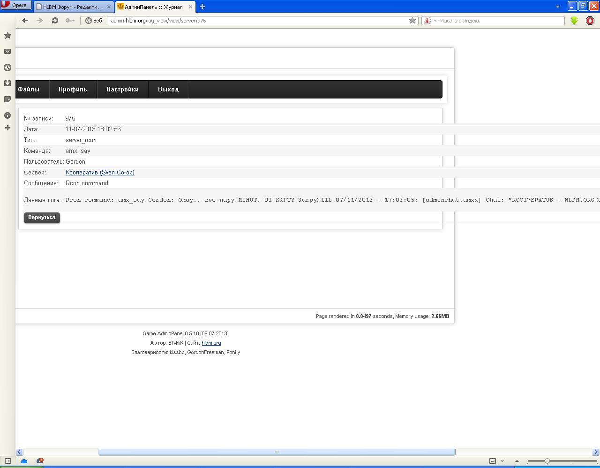The height and width of the screenshot is (468, 600).
Task: Click the green download arrow icon
Action: pyautogui.click(x=574, y=21)
